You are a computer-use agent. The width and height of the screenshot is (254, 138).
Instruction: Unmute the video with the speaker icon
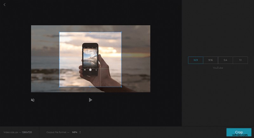coord(33,100)
